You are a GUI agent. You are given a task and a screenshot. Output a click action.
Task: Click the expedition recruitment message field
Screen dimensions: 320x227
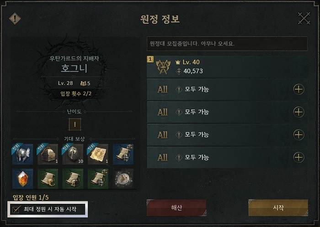click(227, 43)
